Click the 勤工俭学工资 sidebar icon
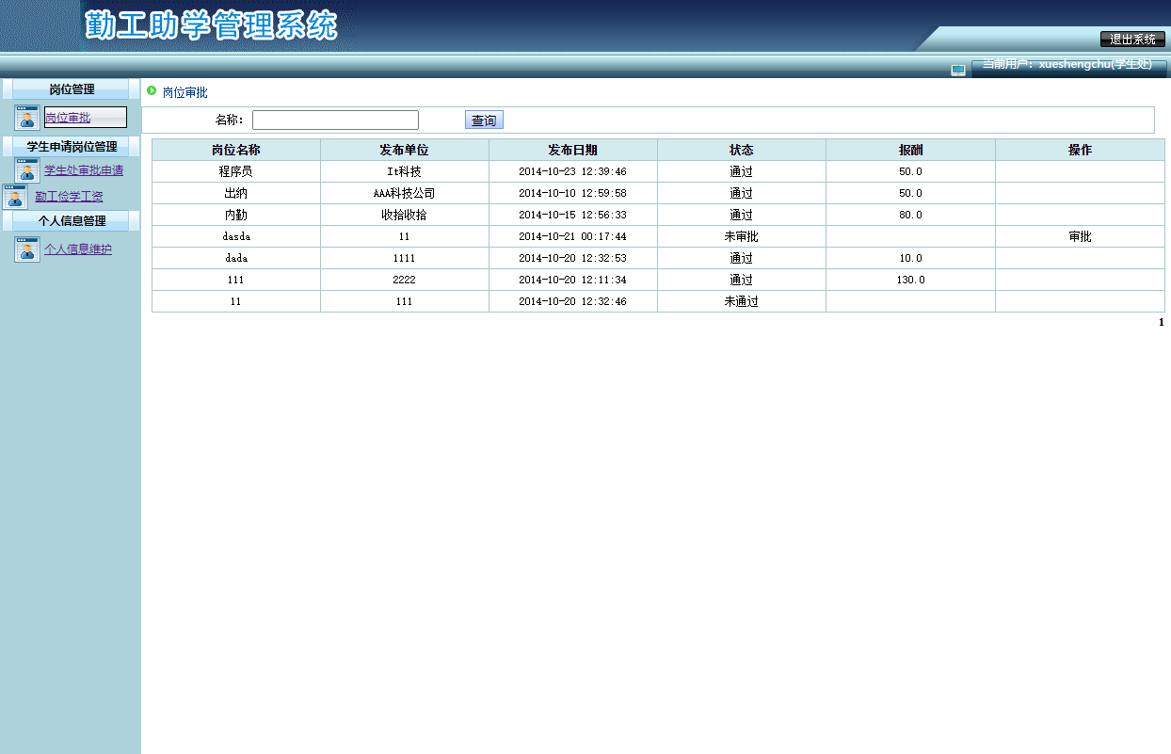The height and width of the screenshot is (754, 1171). click(x=13, y=196)
